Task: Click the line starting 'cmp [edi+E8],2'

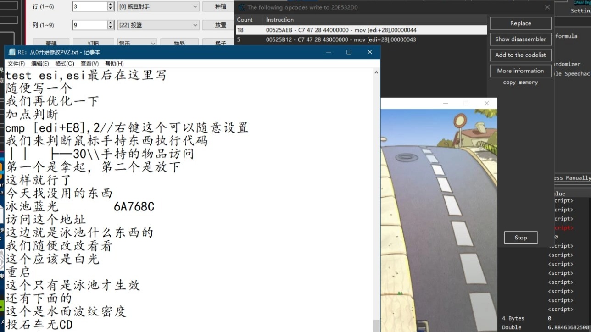Action: point(127,127)
